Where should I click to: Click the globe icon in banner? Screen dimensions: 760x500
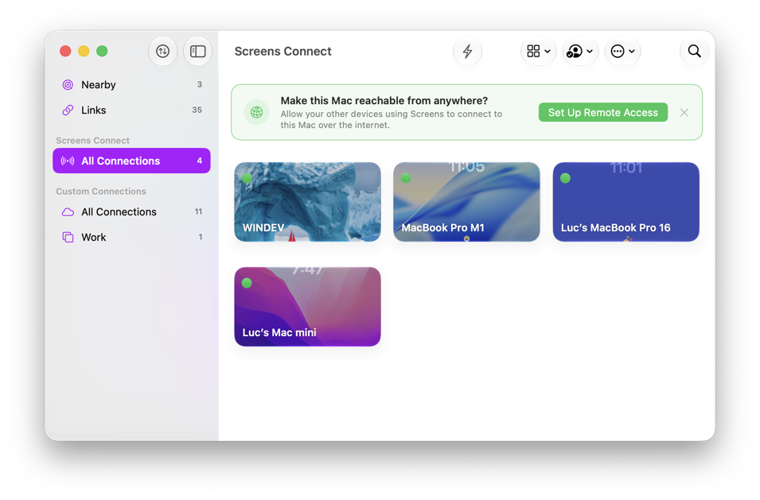point(256,112)
